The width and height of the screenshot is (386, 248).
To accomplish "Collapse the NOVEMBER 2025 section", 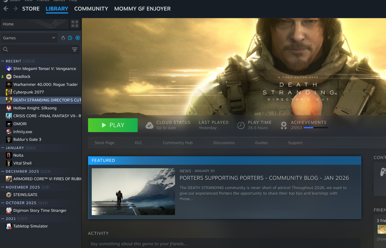I will [3, 187].
